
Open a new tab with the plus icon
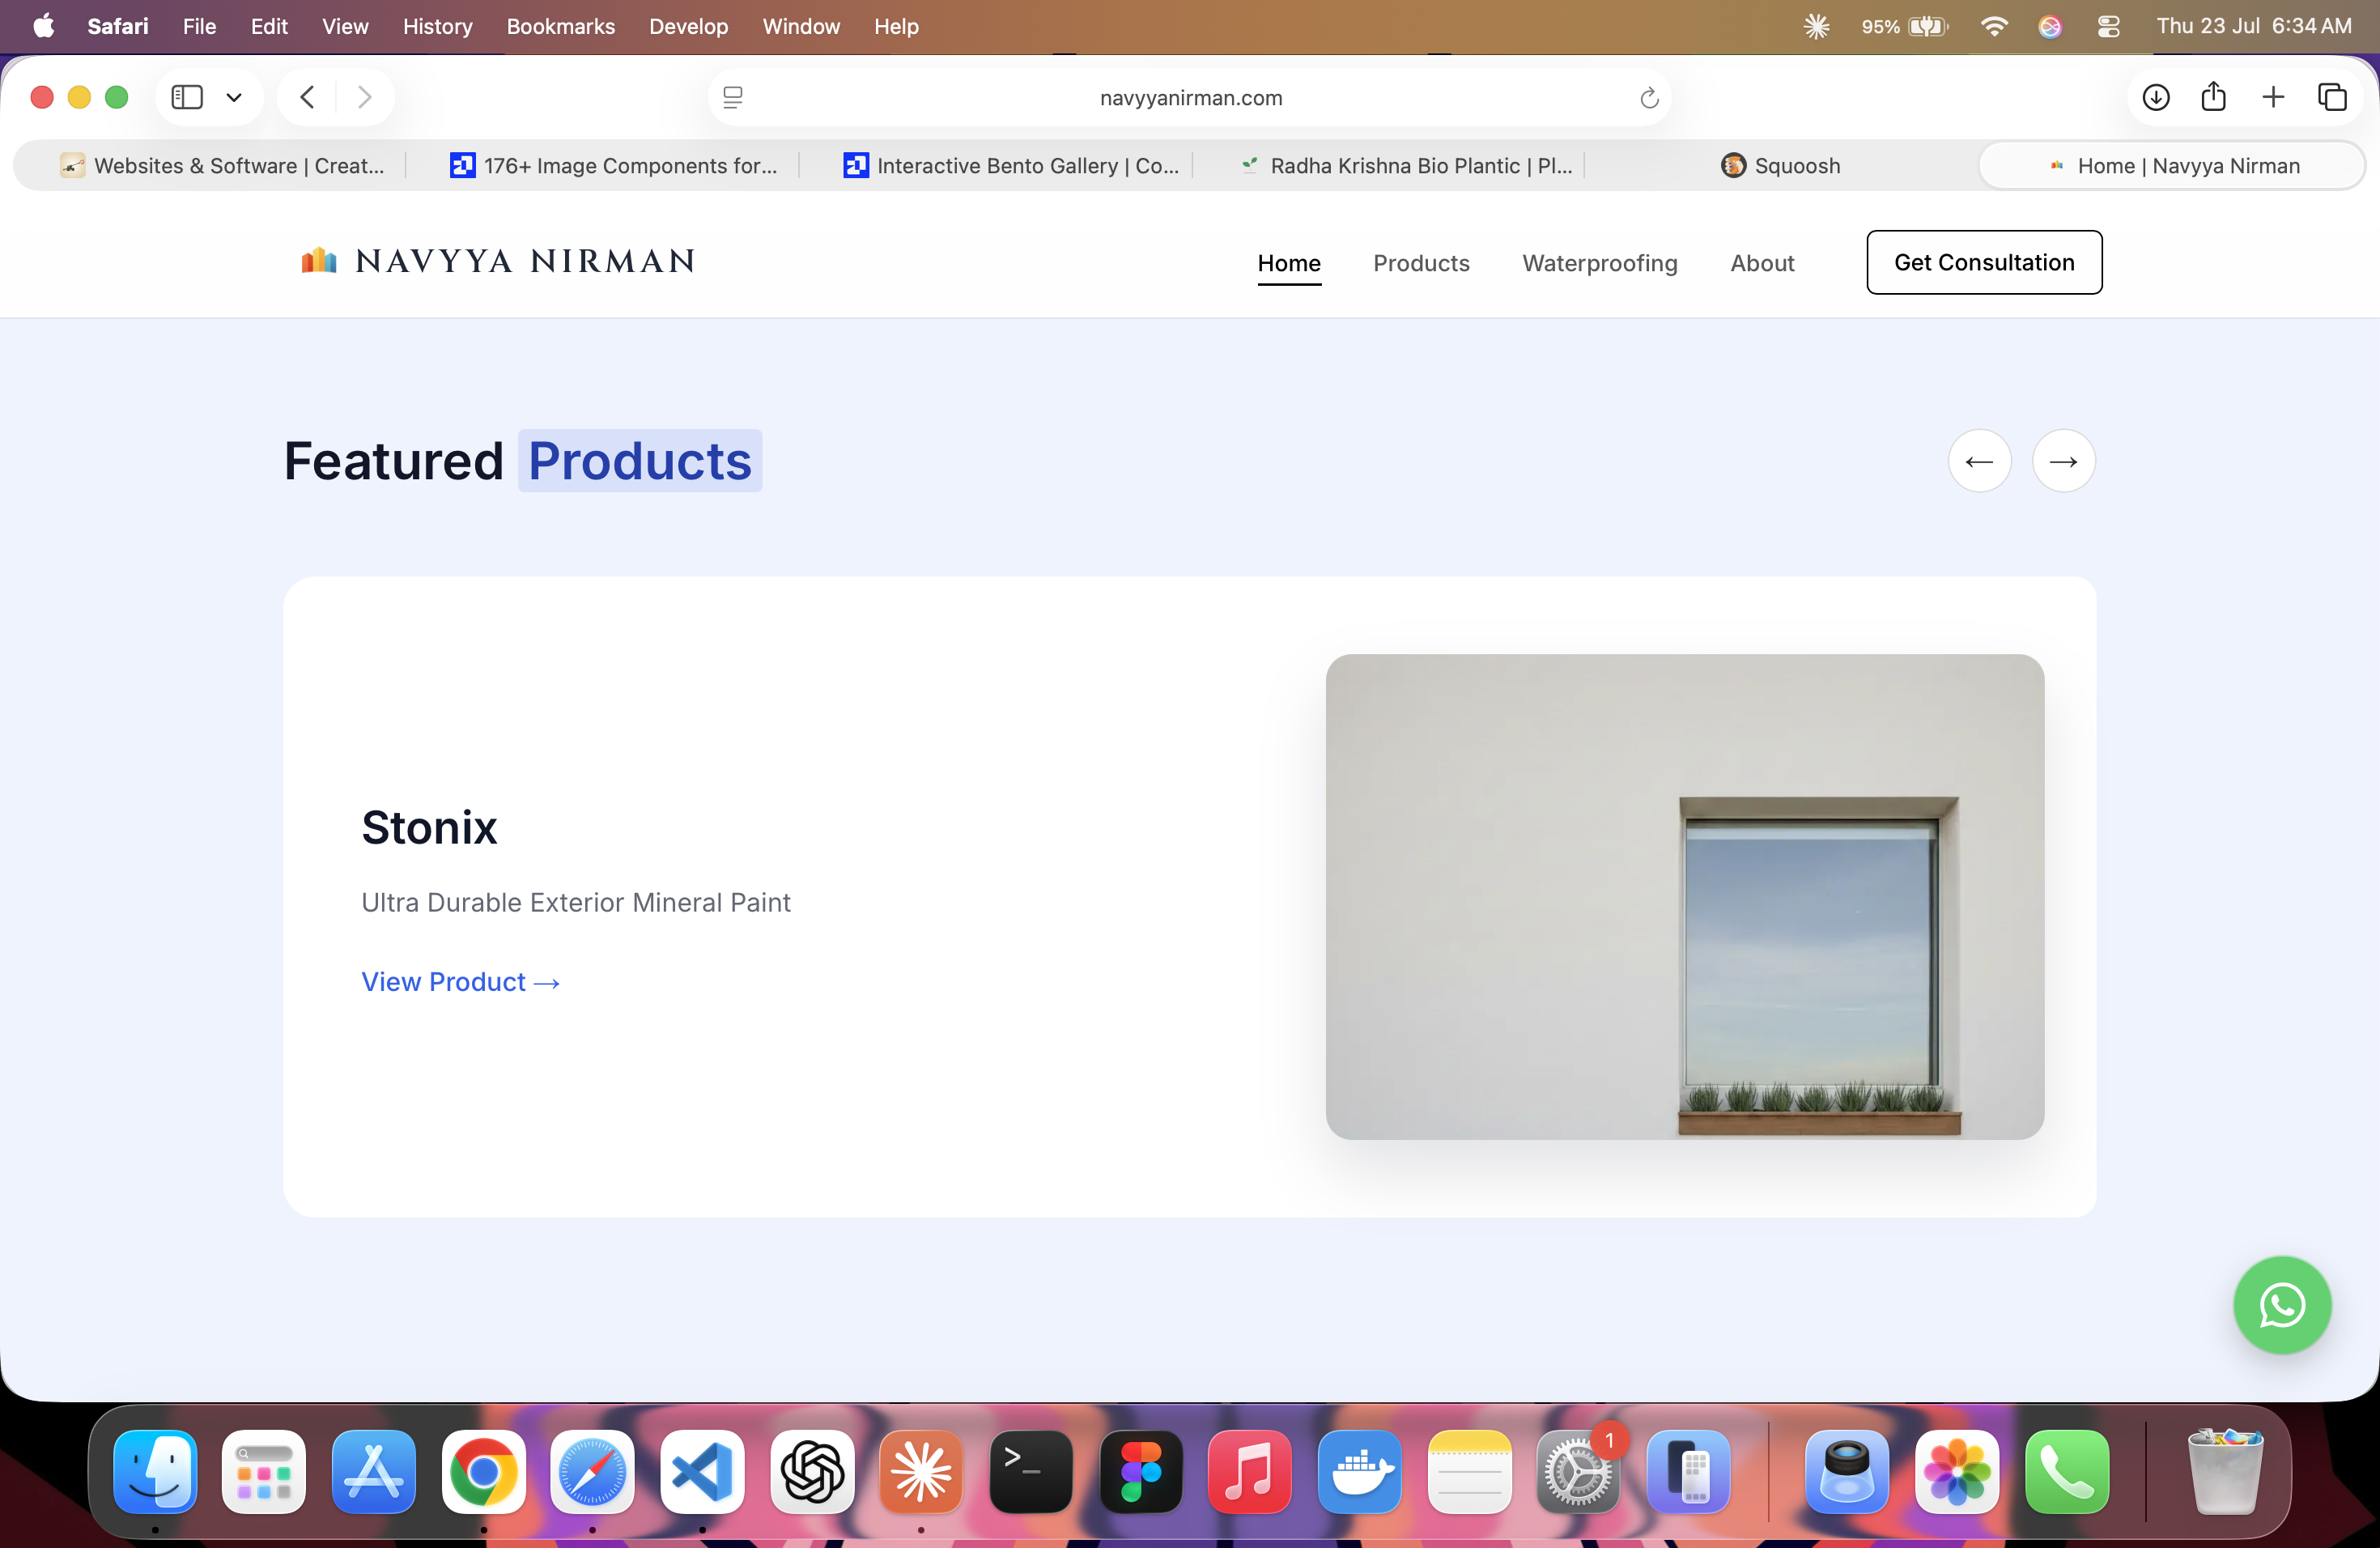[x=2273, y=97]
